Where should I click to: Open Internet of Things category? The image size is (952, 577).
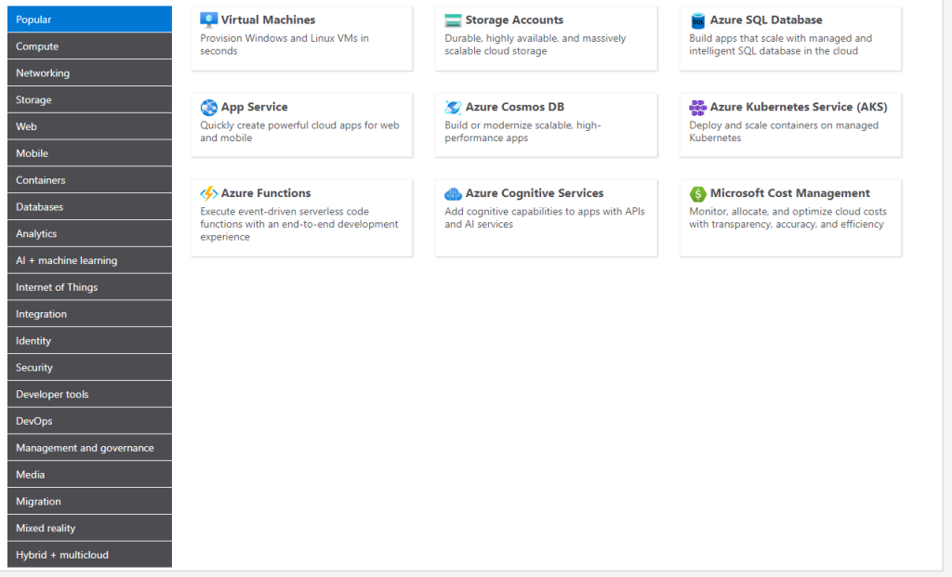90,286
